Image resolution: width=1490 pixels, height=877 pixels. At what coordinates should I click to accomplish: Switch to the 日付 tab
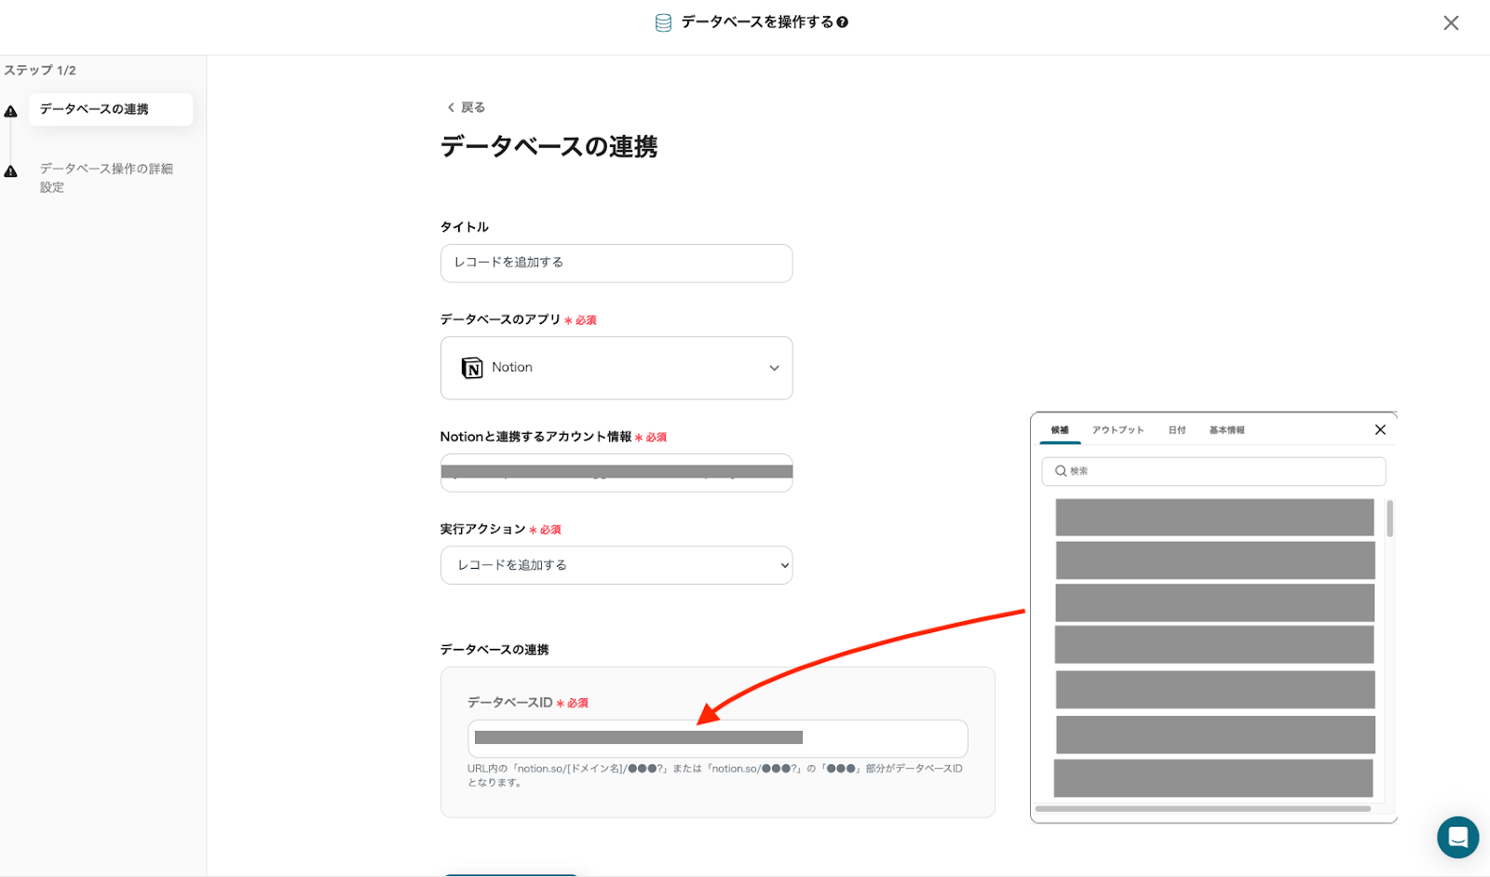(x=1177, y=430)
